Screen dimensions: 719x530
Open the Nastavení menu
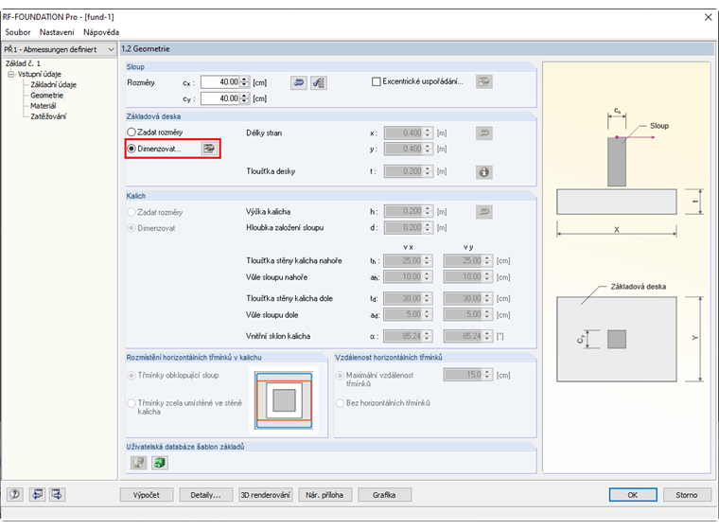coord(57,32)
